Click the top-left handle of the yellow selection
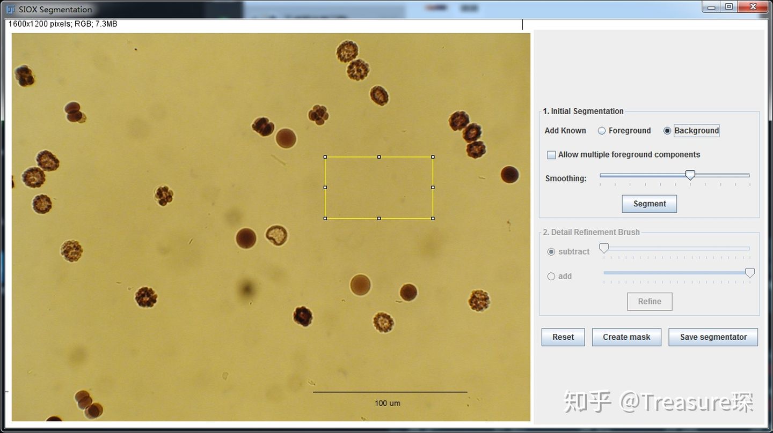 coord(325,157)
